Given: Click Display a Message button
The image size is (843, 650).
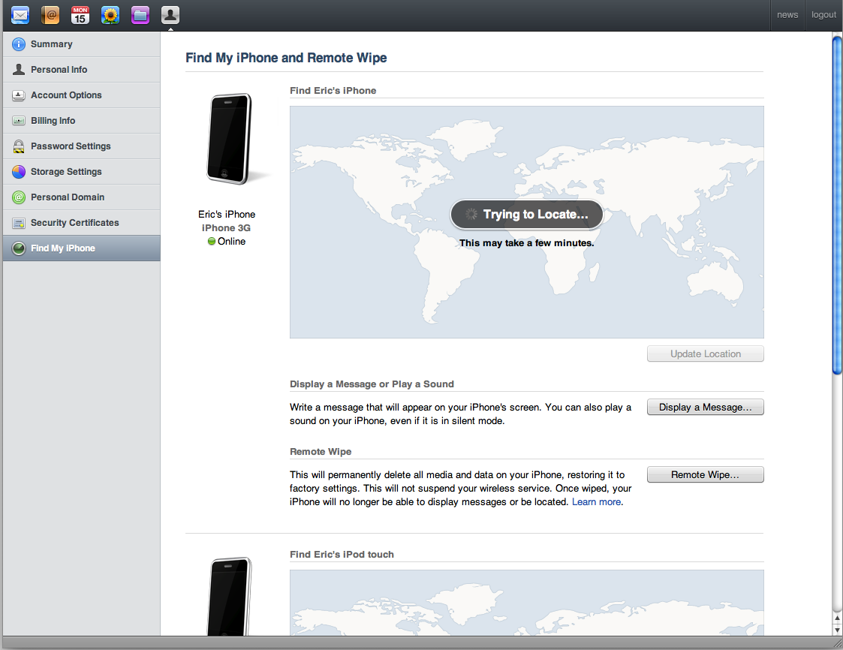Looking at the screenshot, I should click(706, 407).
